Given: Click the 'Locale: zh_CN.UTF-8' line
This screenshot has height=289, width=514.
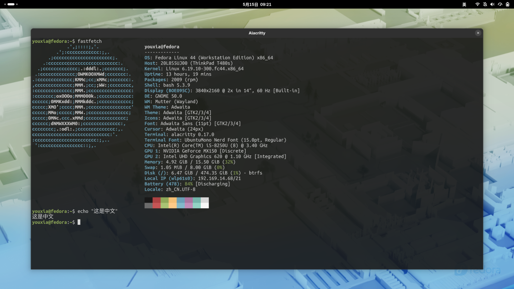Looking at the screenshot, I should [170, 190].
